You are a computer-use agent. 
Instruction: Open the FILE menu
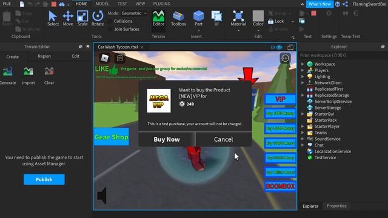tap(7, 4)
